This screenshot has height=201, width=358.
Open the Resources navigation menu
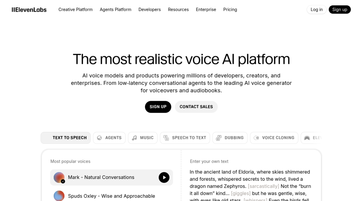pyautogui.click(x=178, y=10)
